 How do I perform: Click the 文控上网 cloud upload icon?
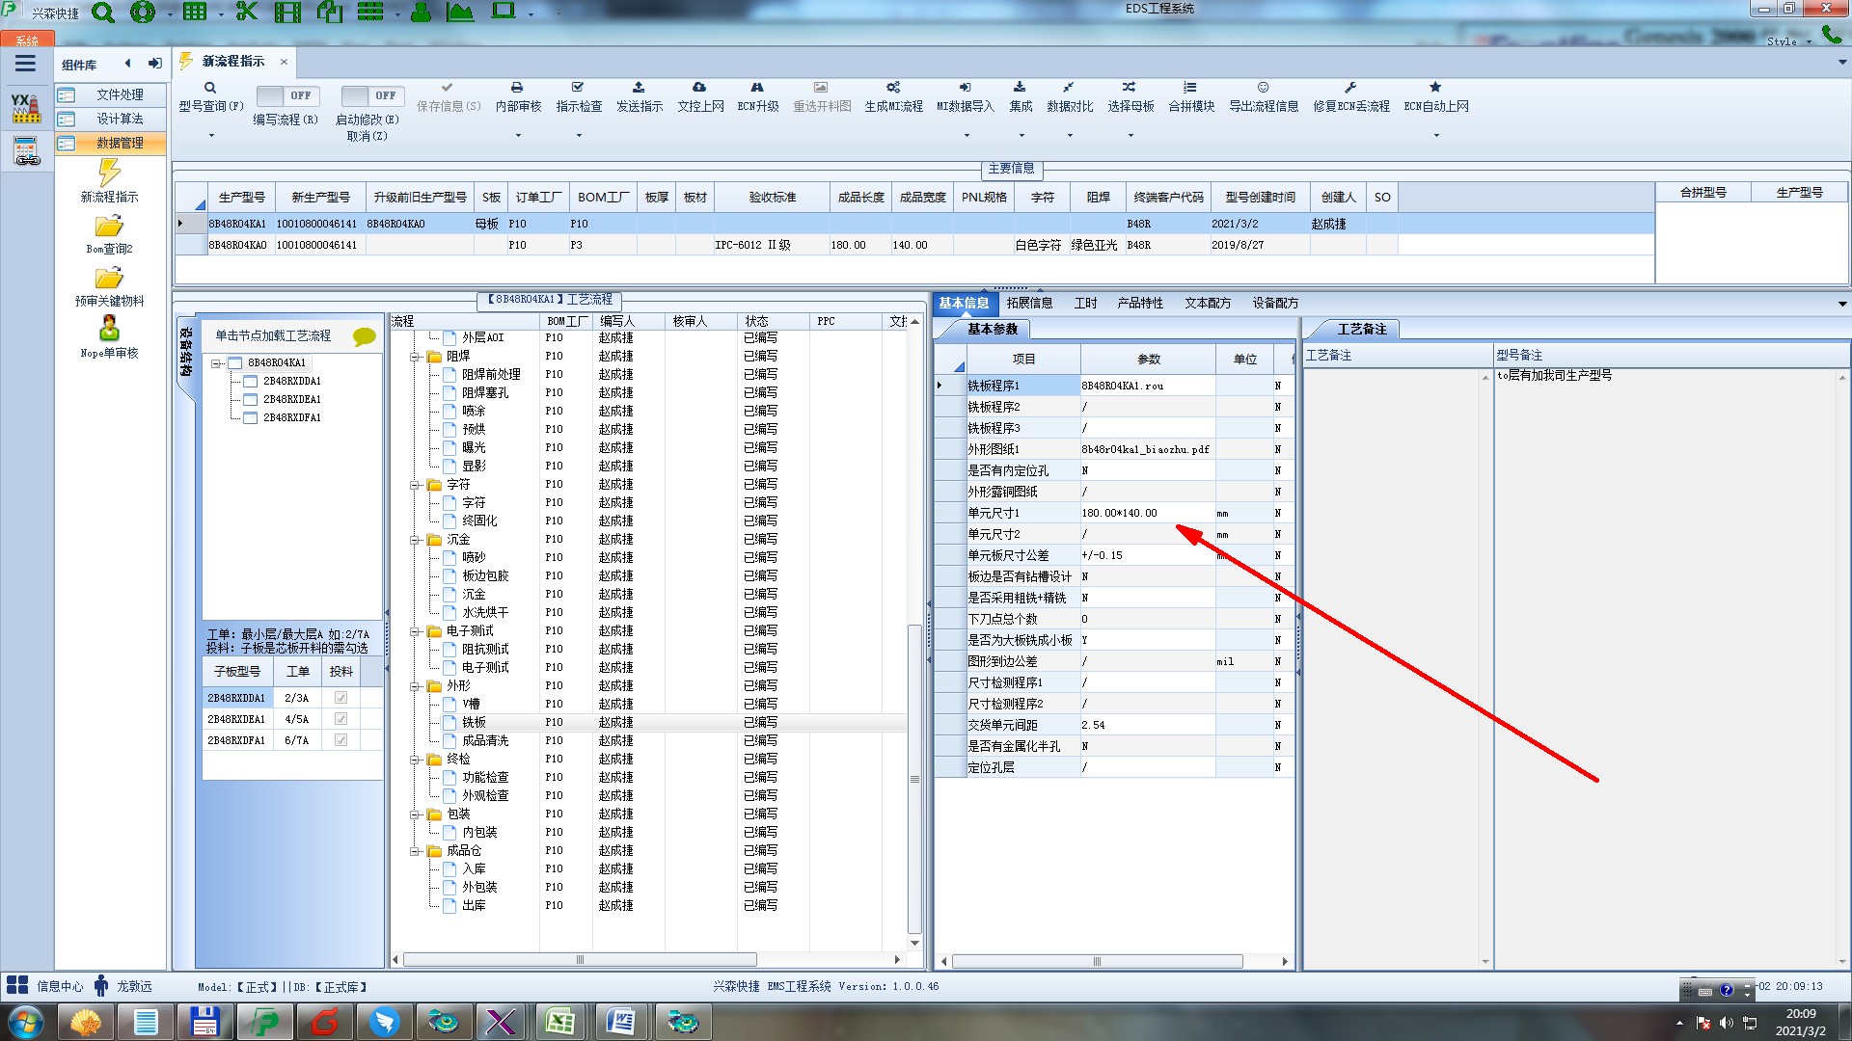(x=699, y=88)
